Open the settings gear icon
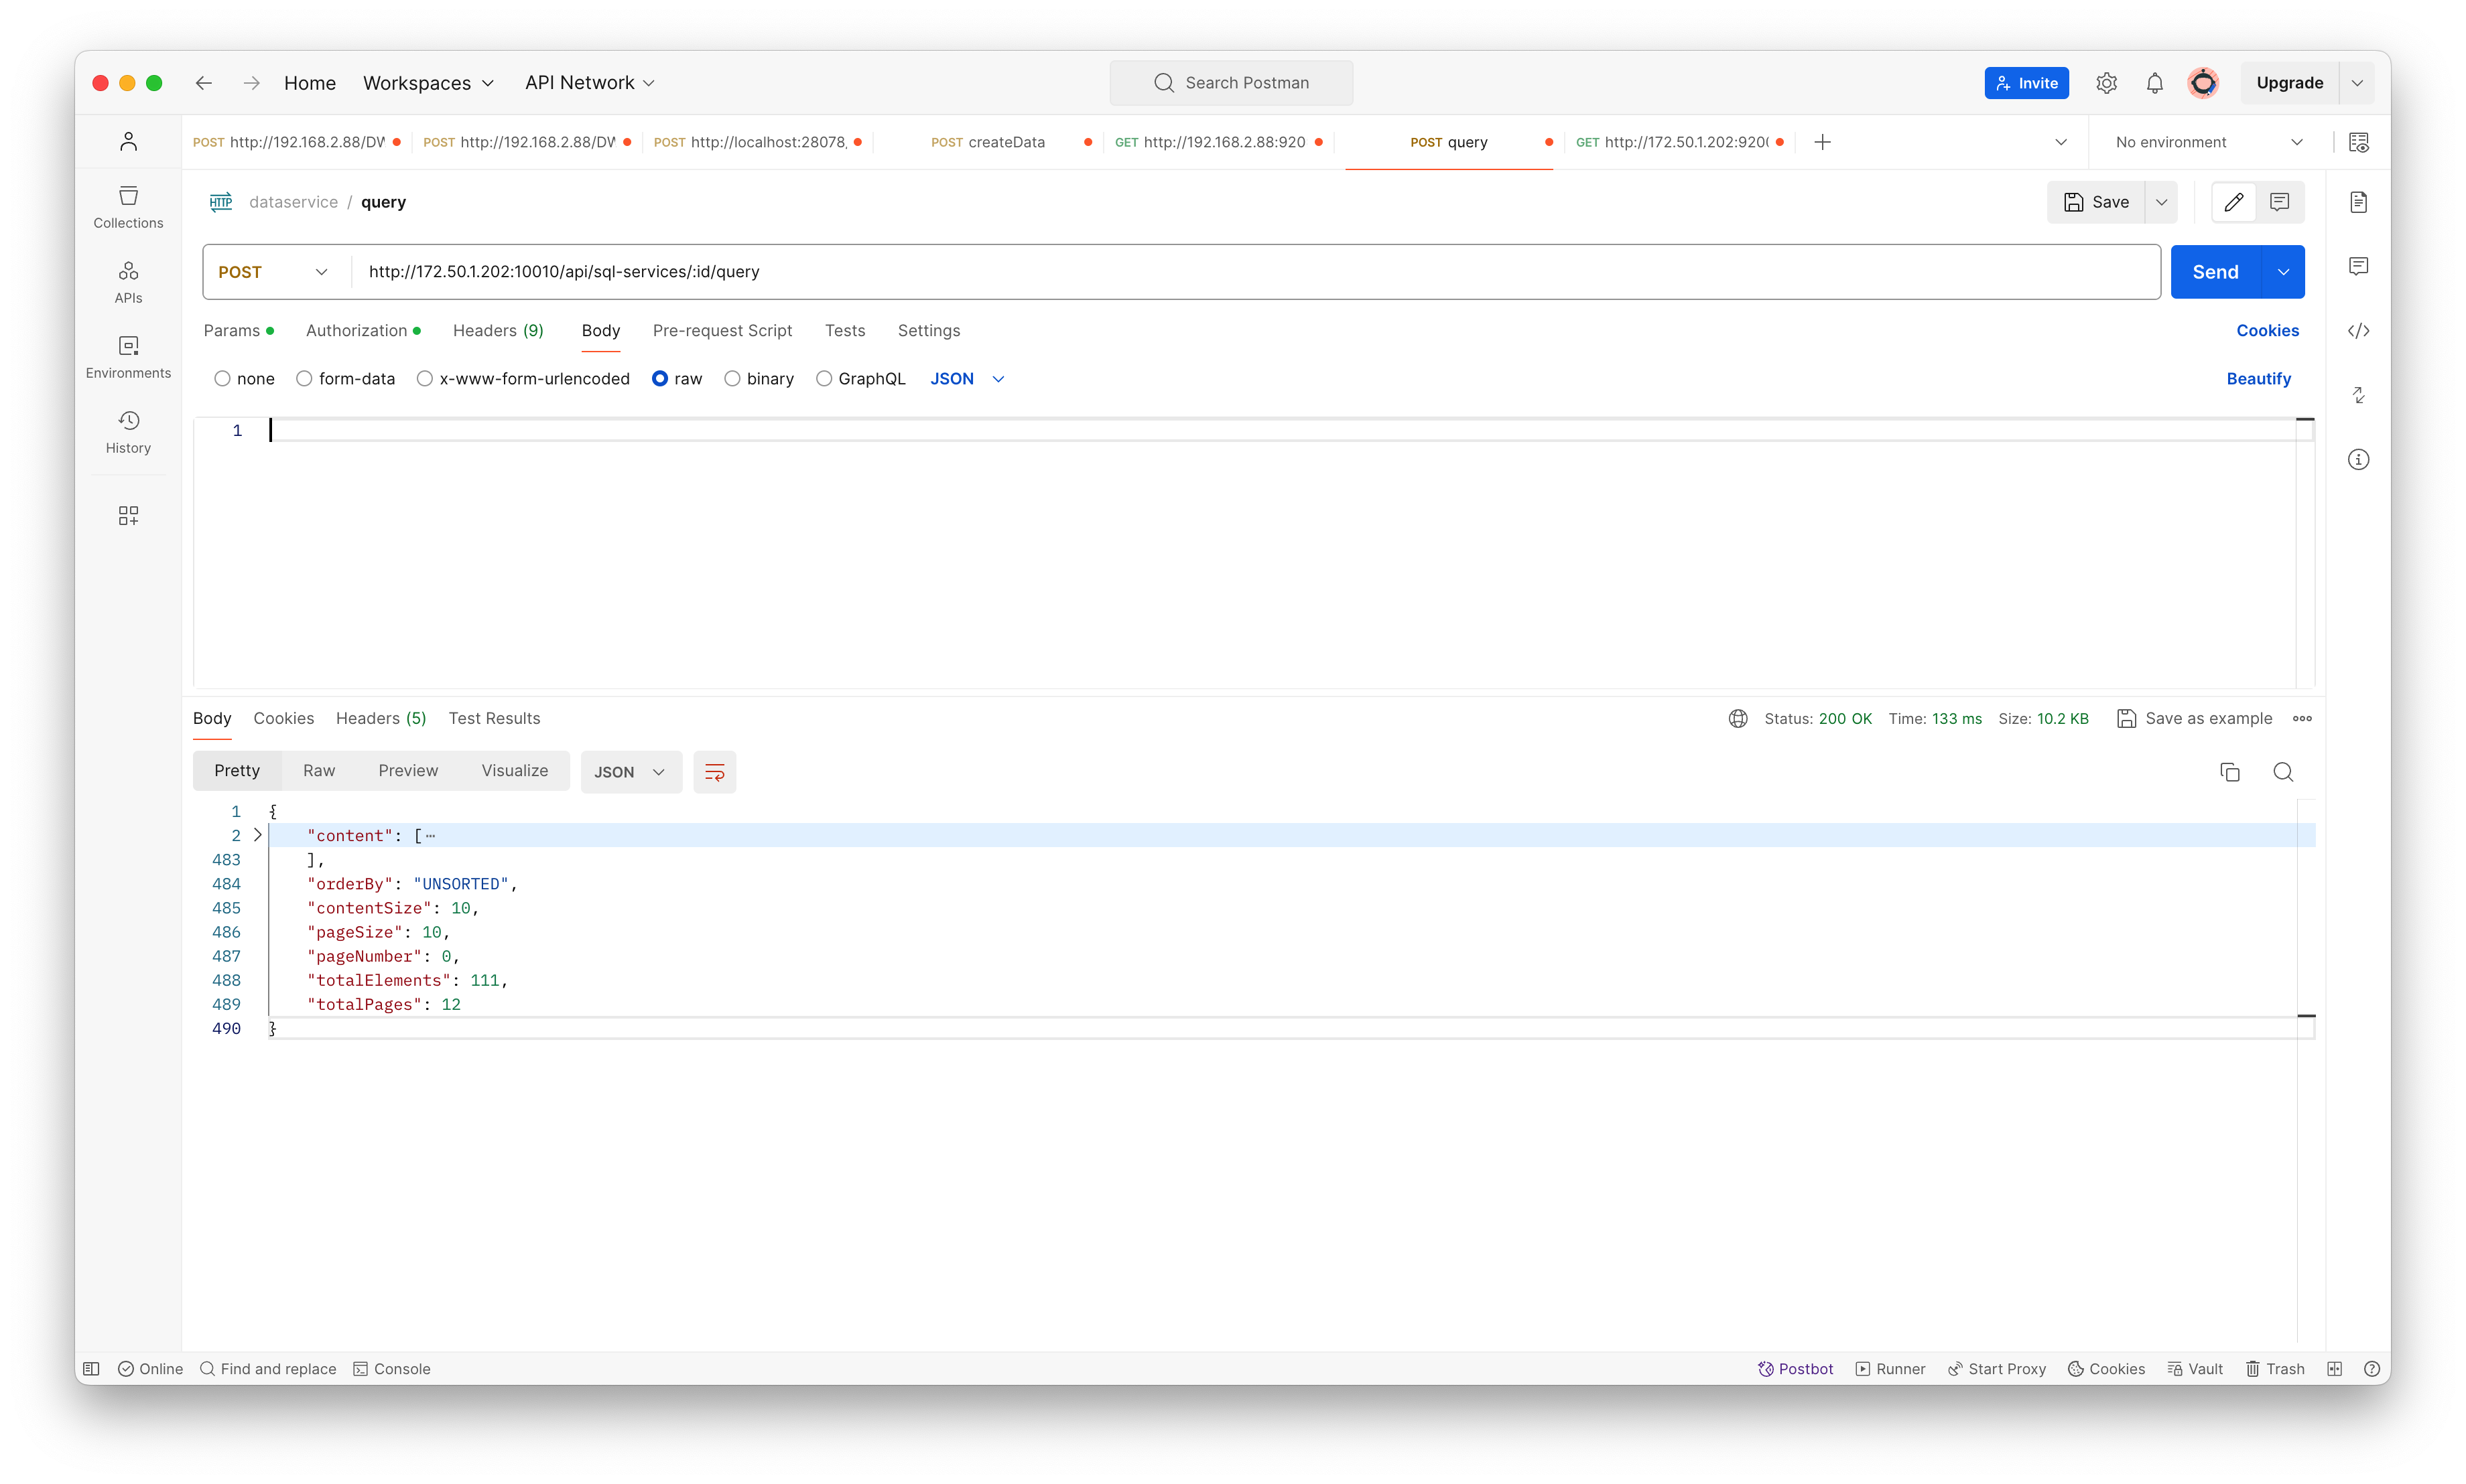Image resolution: width=2466 pixels, height=1484 pixels. (2106, 83)
